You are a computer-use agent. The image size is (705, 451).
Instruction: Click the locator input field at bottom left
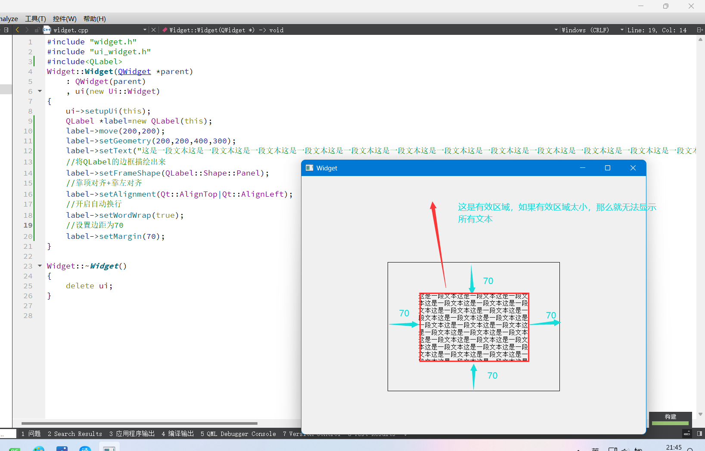click(8, 433)
